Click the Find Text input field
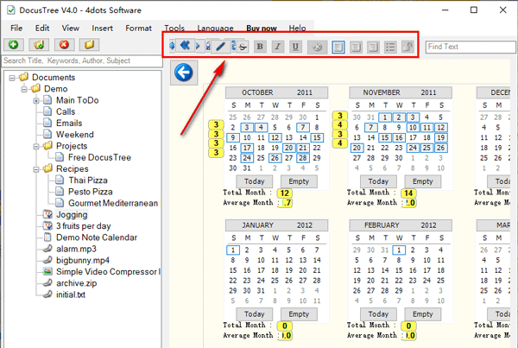The height and width of the screenshot is (348, 518). pos(471,47)
